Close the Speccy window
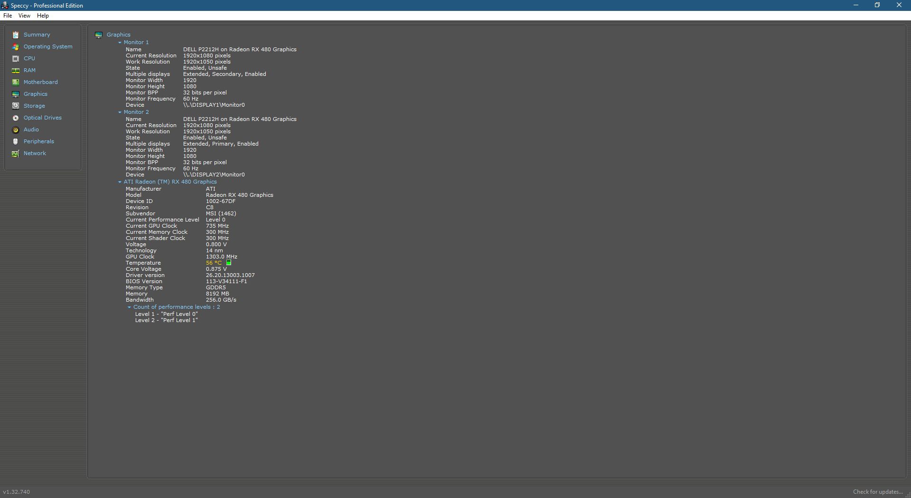This screenshot has height=498, width=911. (899, 5)
